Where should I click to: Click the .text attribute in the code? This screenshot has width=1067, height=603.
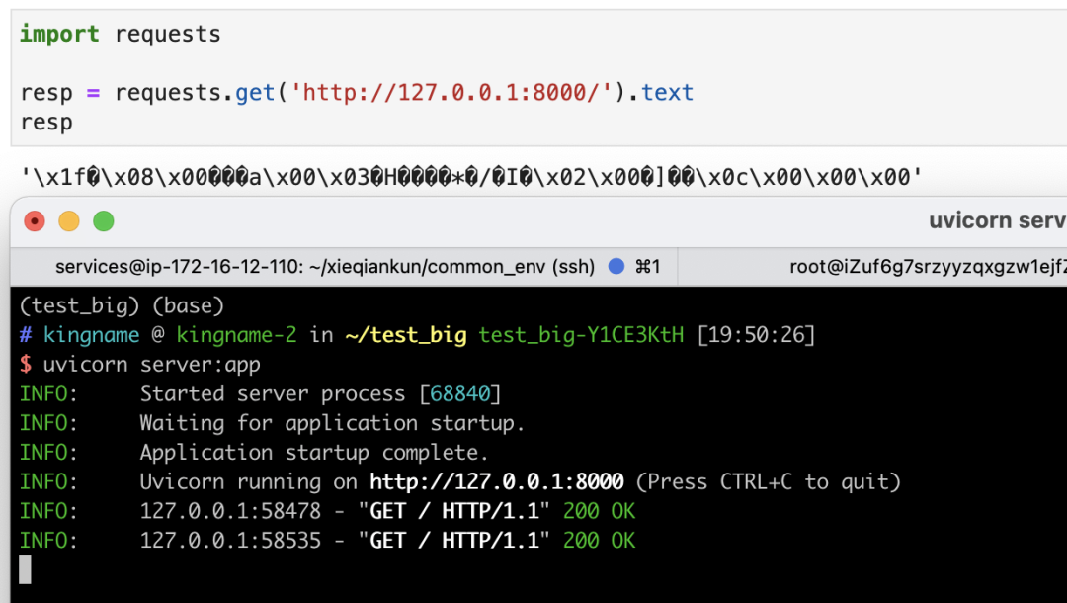[667, 93]
